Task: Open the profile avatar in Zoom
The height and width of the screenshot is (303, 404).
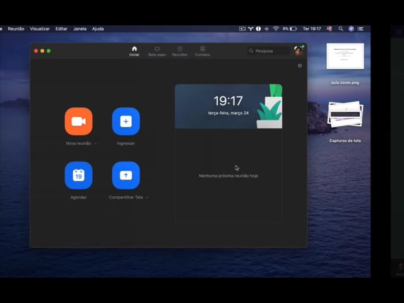Action: (299, 50)
